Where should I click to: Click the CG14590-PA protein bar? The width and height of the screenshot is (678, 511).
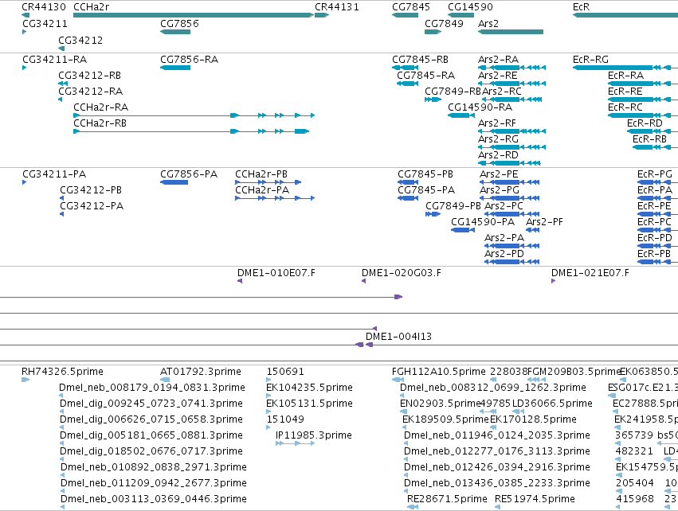point(463,230)
